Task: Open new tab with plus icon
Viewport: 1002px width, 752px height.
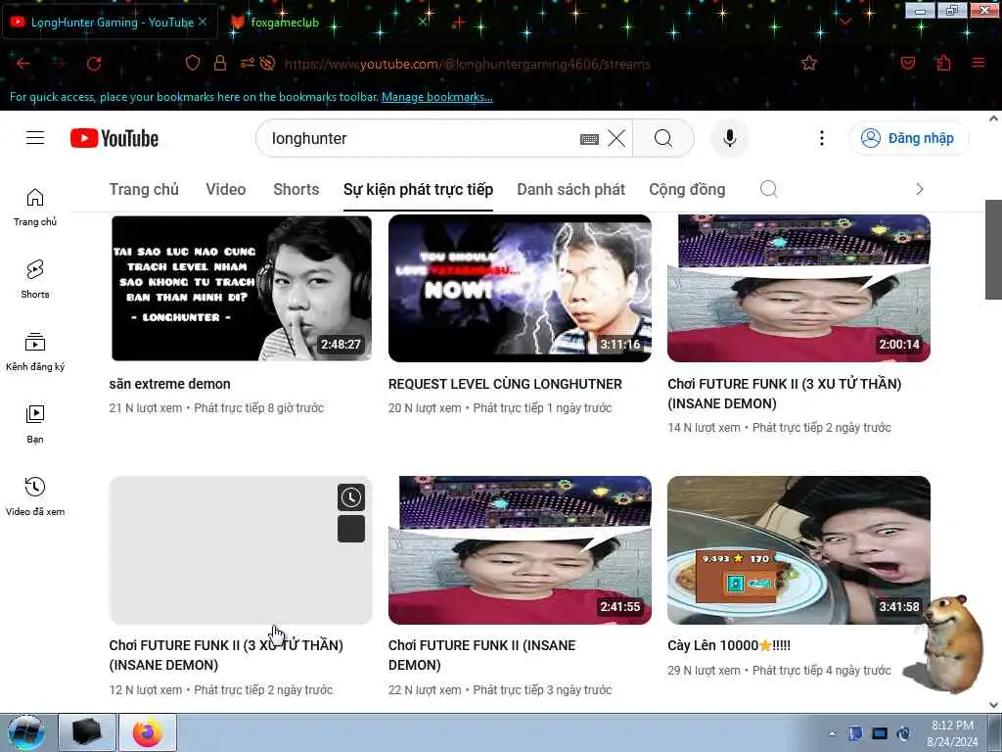Action: click(459, 23)
